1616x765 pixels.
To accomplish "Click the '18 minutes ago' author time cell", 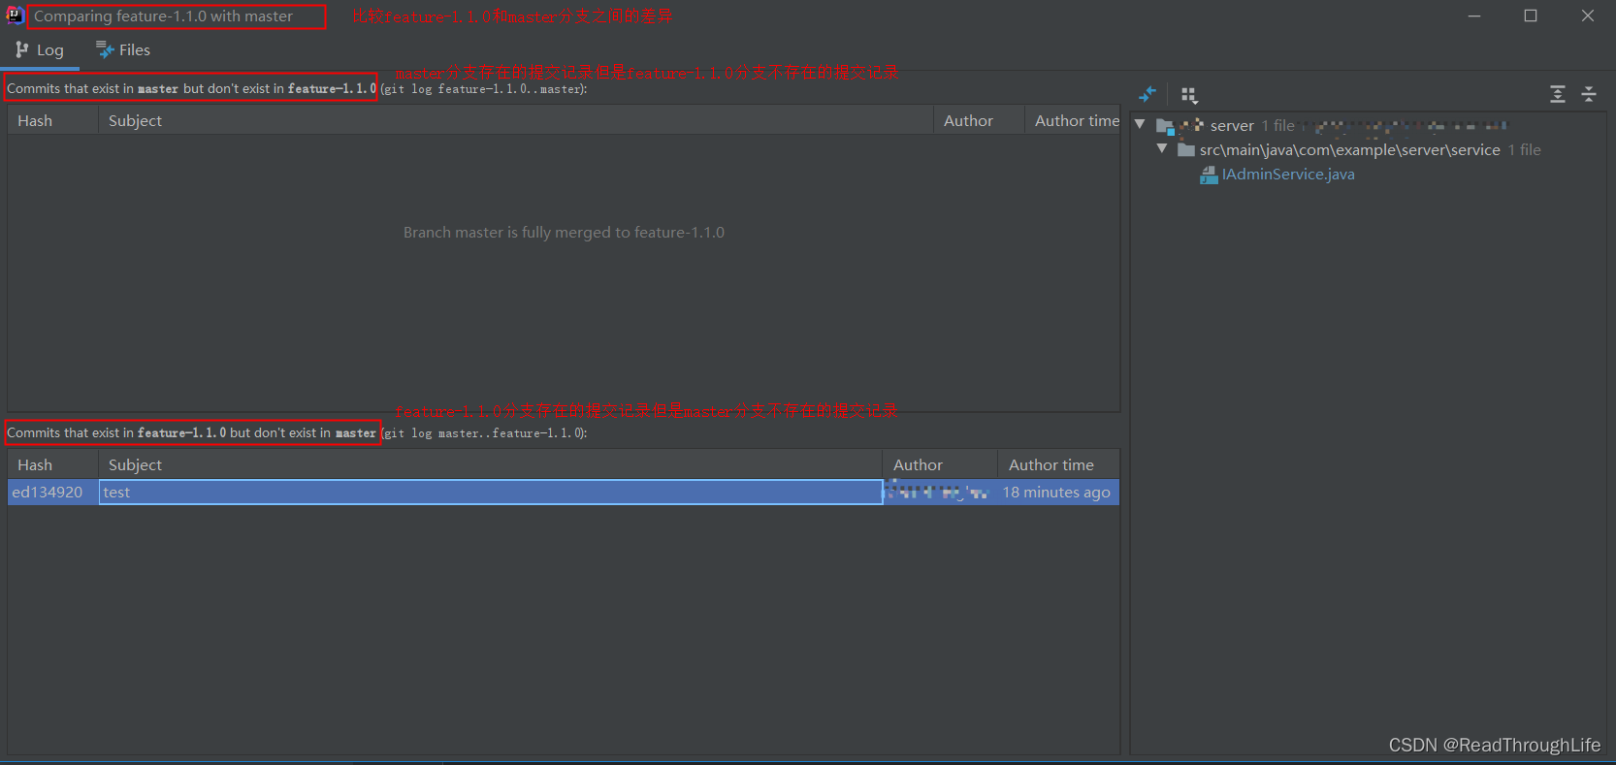I will (1056, 493).
